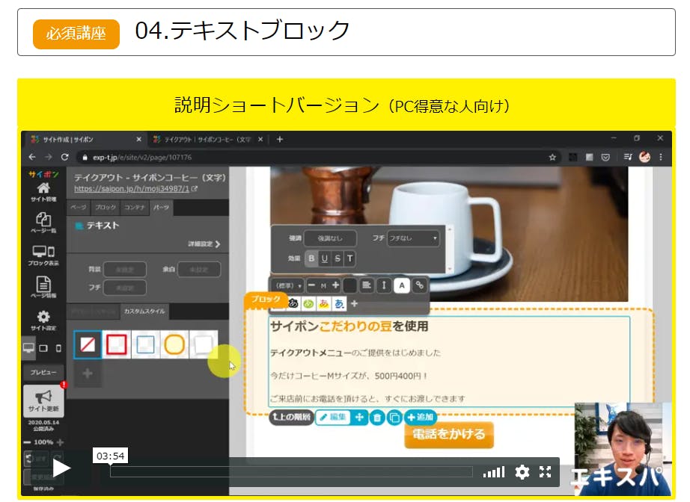Viewport: 690px width, 502px height.
Task: Open the (標準) font dropdown
Action: point(288,285)
